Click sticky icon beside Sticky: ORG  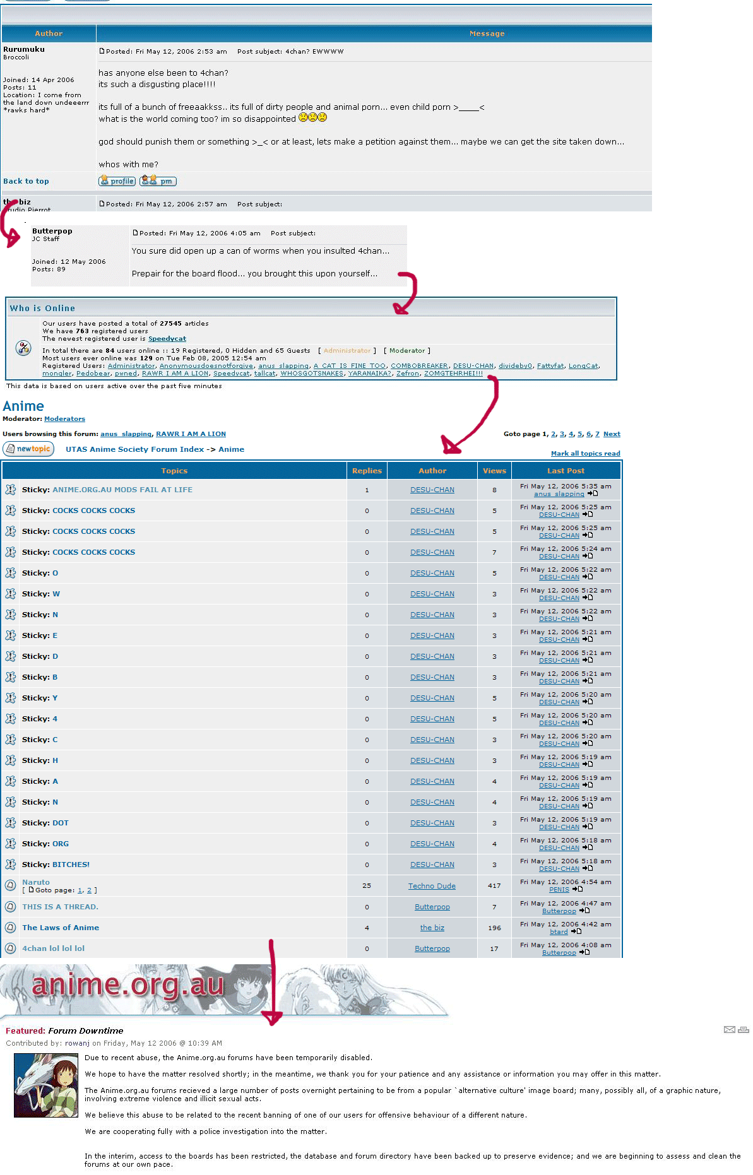coord(11,844)
